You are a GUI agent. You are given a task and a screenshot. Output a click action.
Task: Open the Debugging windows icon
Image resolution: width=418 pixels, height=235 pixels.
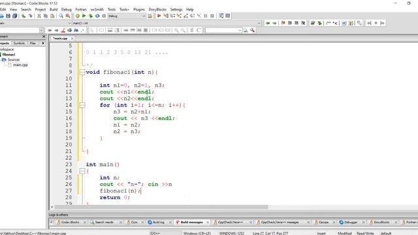221,16
